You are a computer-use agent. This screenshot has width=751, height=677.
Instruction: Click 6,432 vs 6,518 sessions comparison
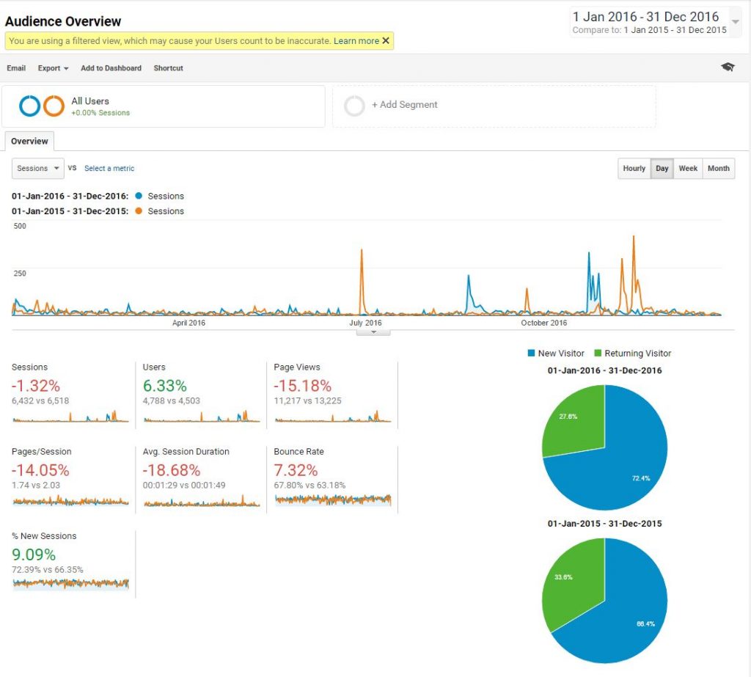(x=40, y=400)
